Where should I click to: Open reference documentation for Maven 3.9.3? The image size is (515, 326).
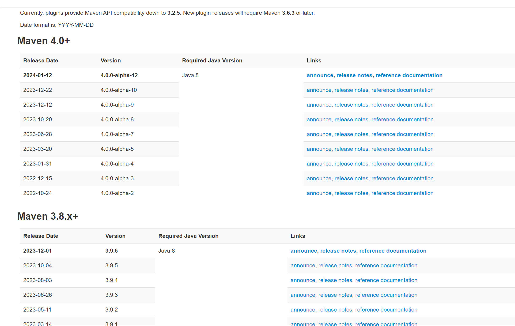[x=386, y=295]
